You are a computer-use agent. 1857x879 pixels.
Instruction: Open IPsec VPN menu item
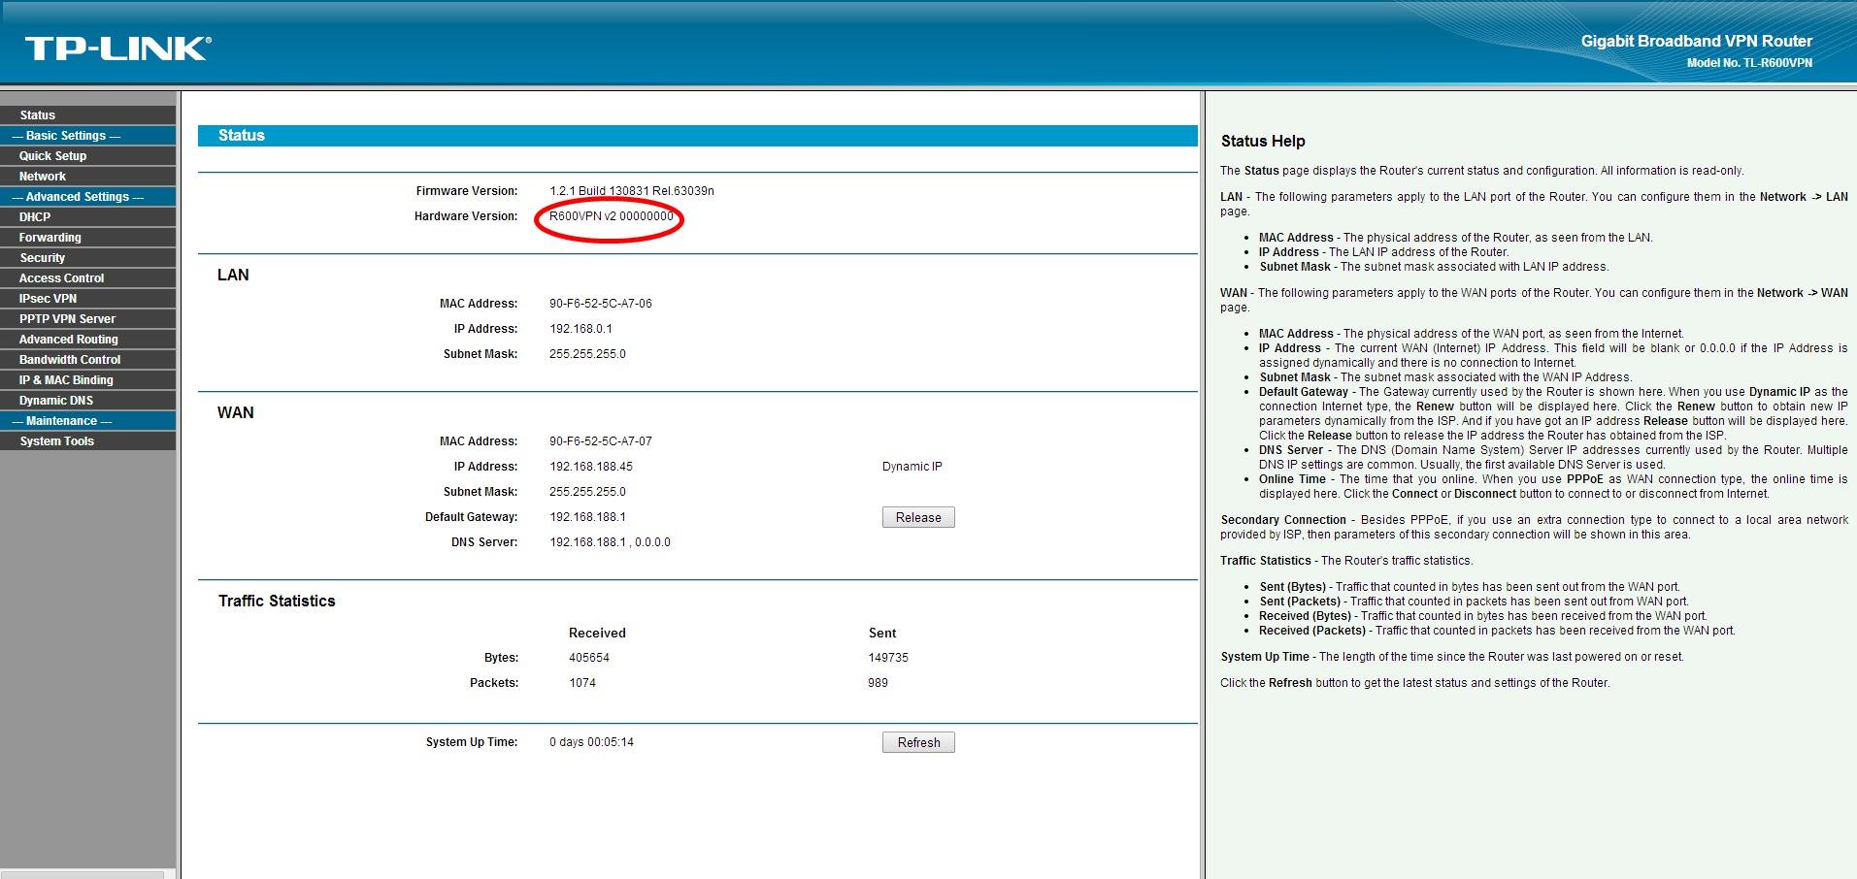[87, 298]
